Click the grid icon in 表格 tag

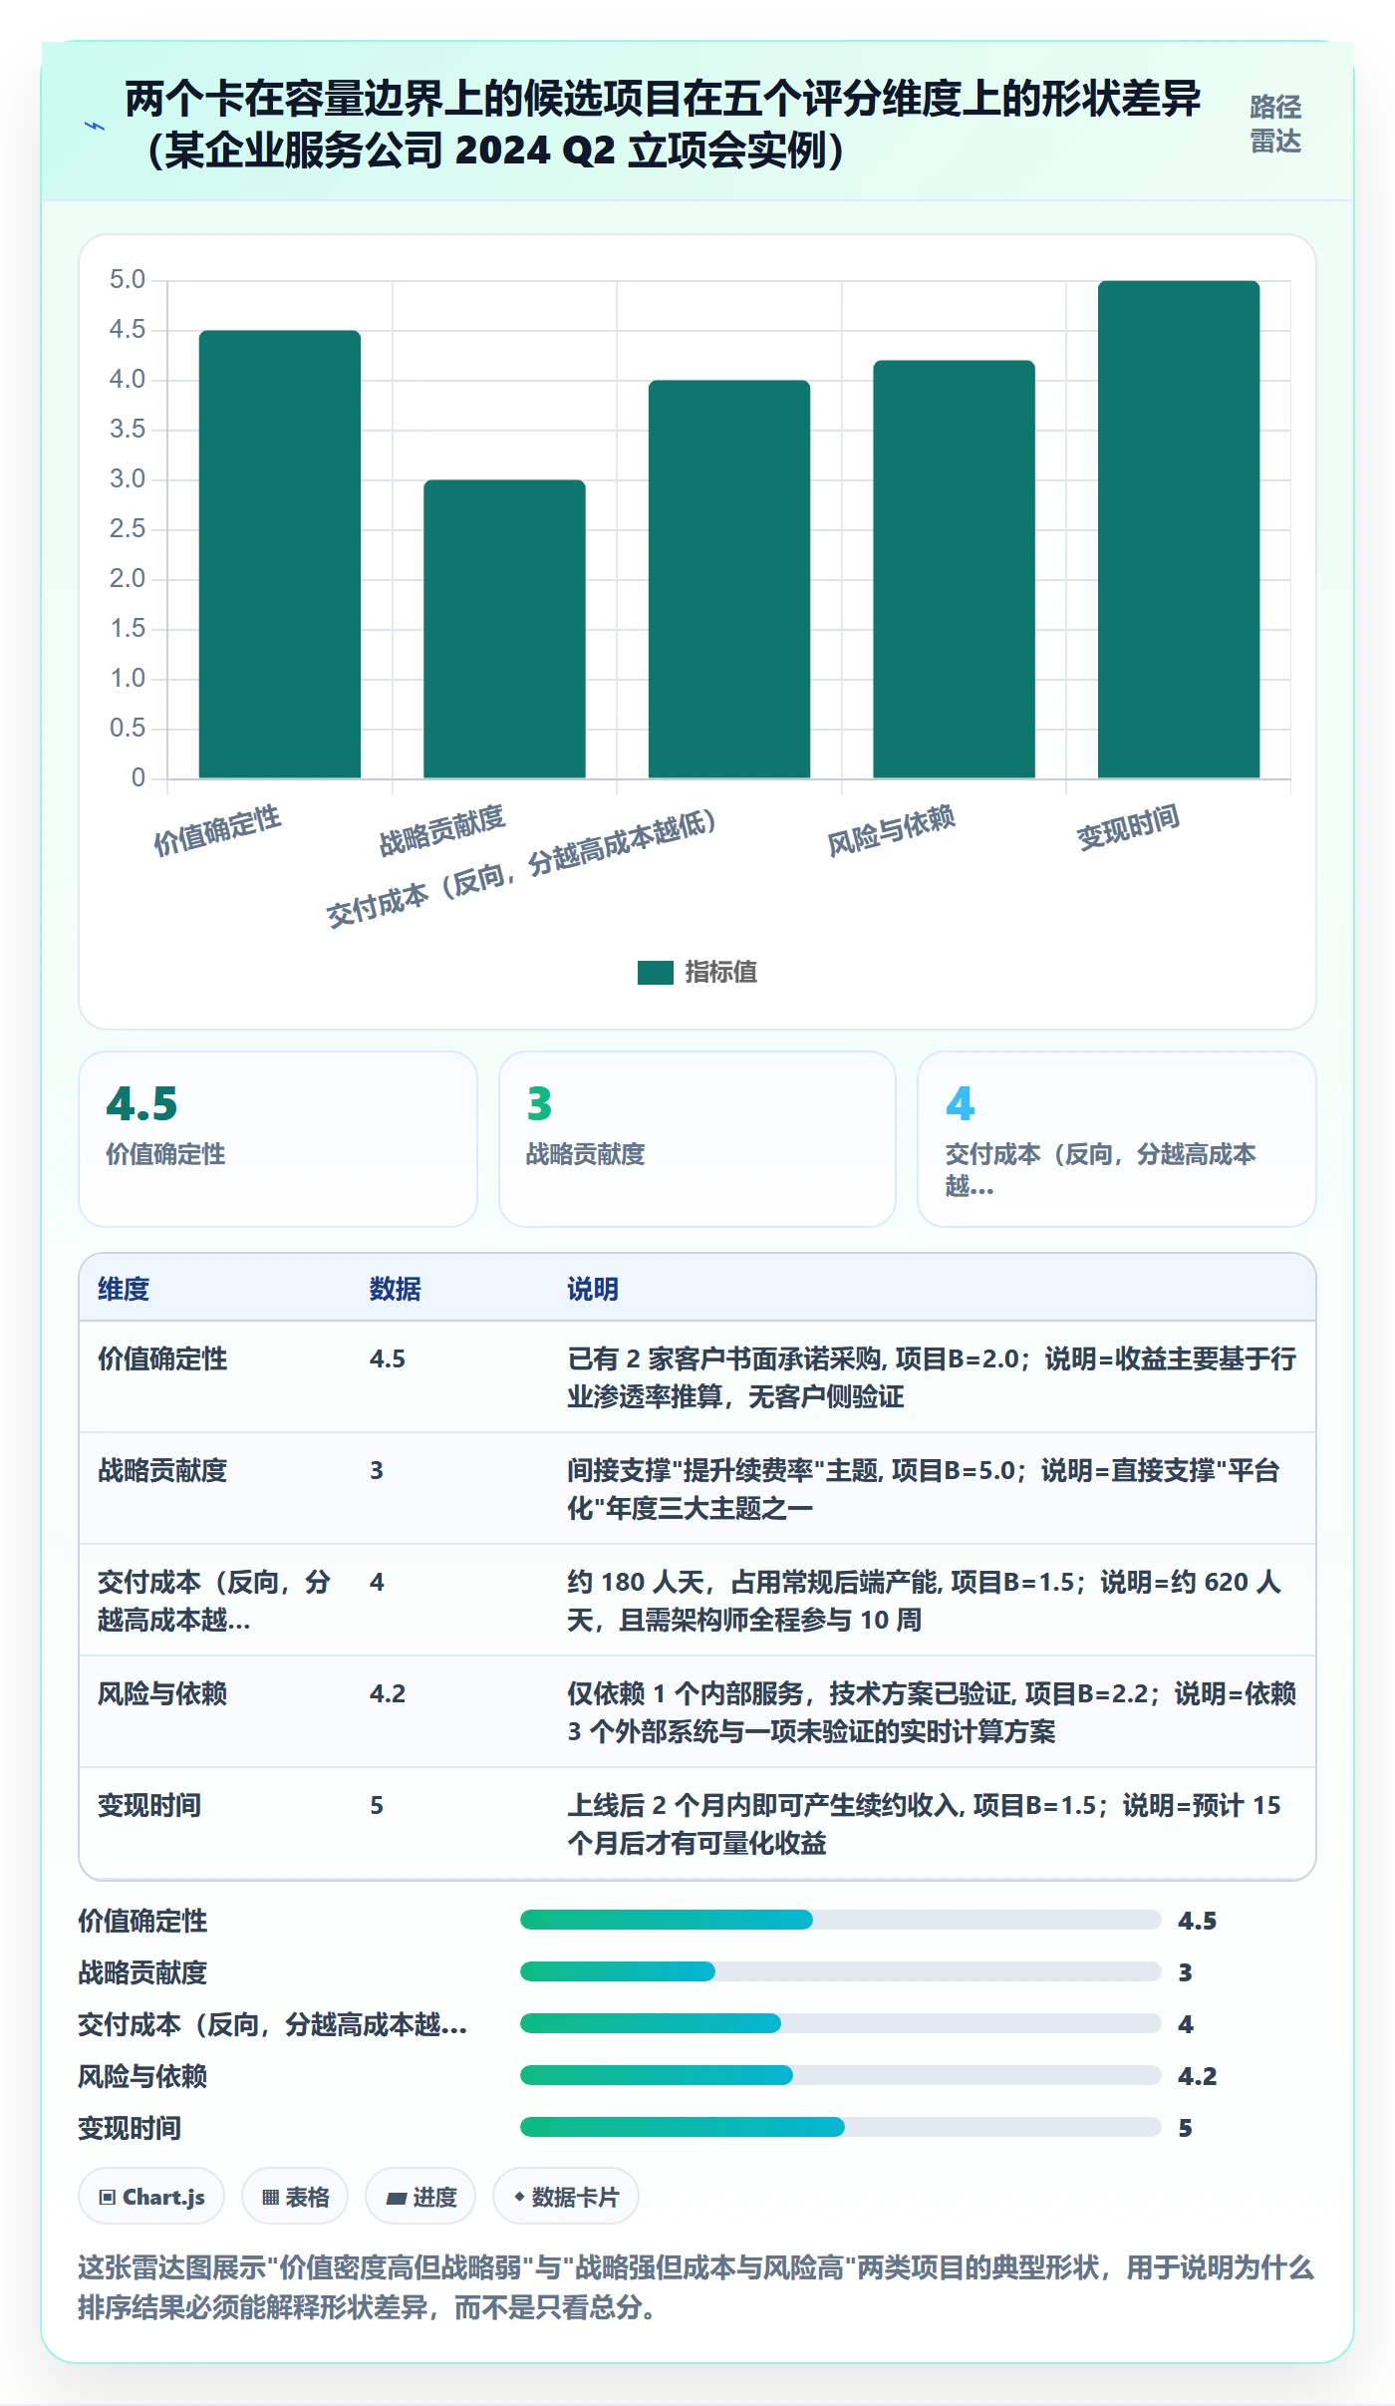[x=270, y=2197]
